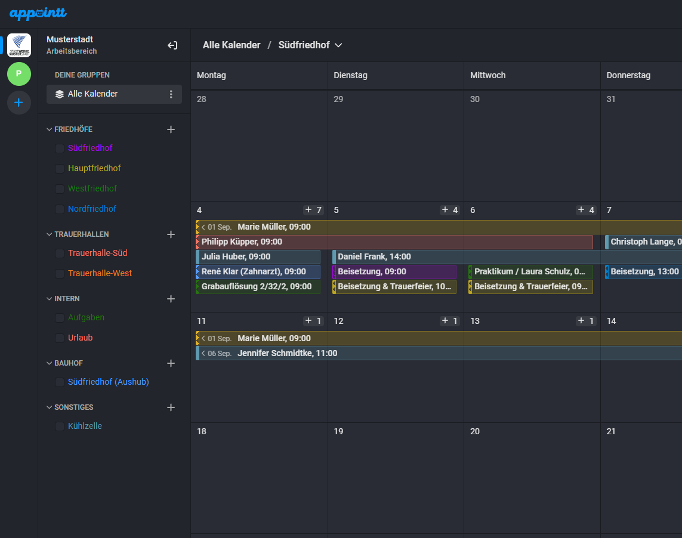Add a calendar to the Bauhof group
This screenshot has height=538, width=682.
[171, 363]
